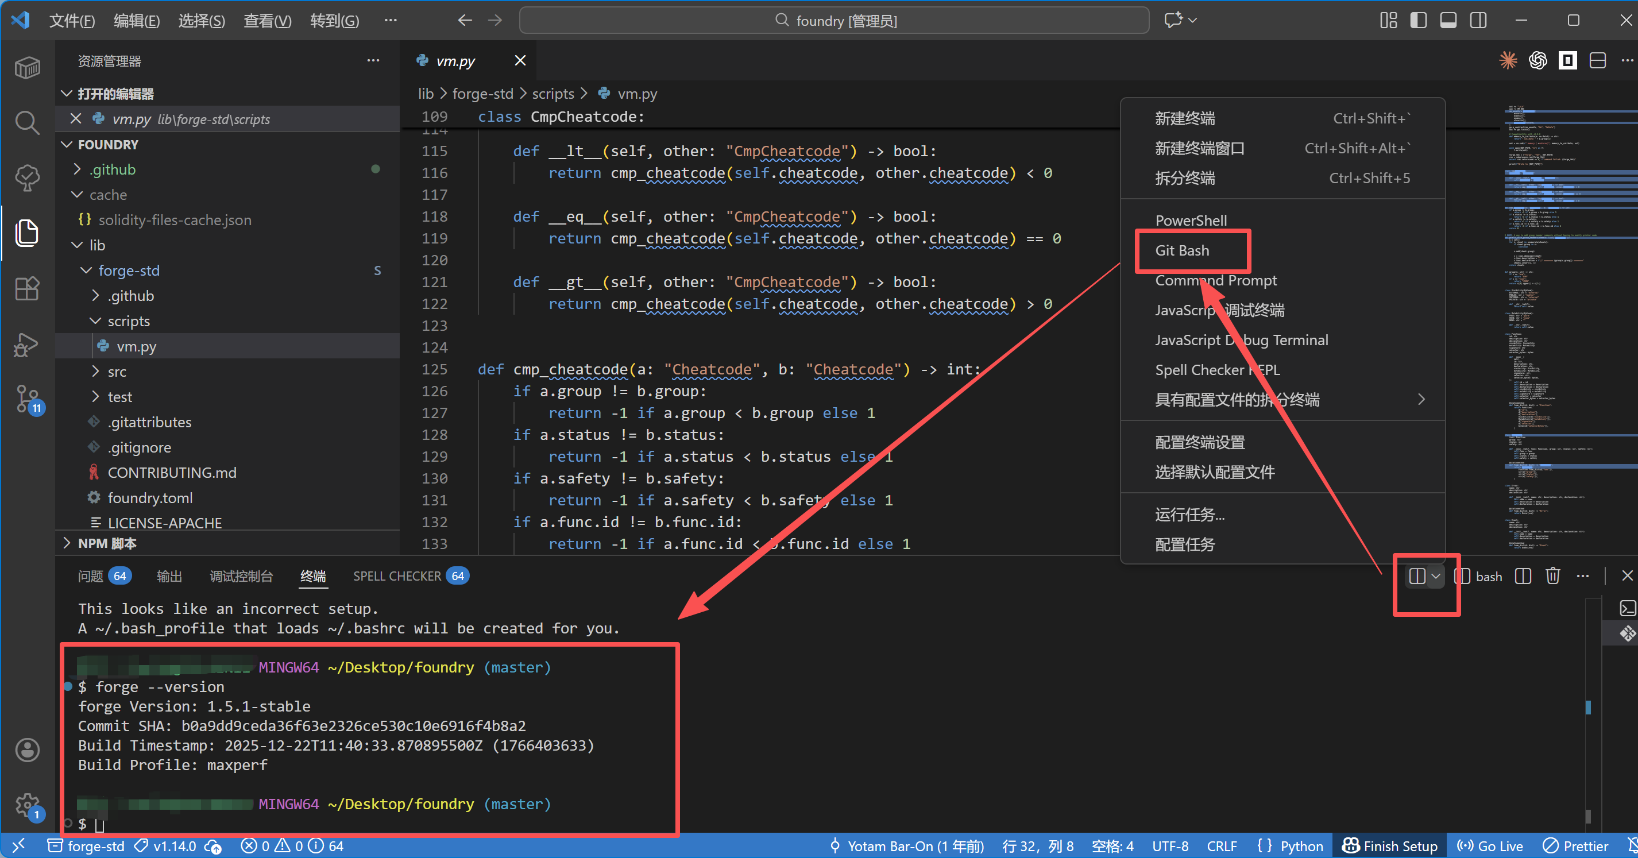This screenshot has height=858, width=1638.
Task: Click the foundry command center search box
Action: tap(833, 20)
